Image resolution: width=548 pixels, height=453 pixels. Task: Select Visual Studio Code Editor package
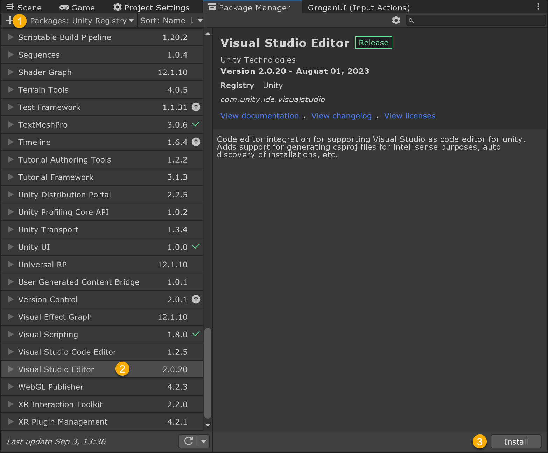click(102, 352)
